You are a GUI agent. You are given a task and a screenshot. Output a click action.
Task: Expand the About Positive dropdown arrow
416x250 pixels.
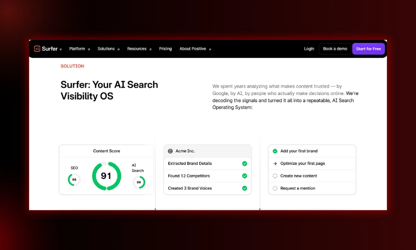[x=210, y=49]
